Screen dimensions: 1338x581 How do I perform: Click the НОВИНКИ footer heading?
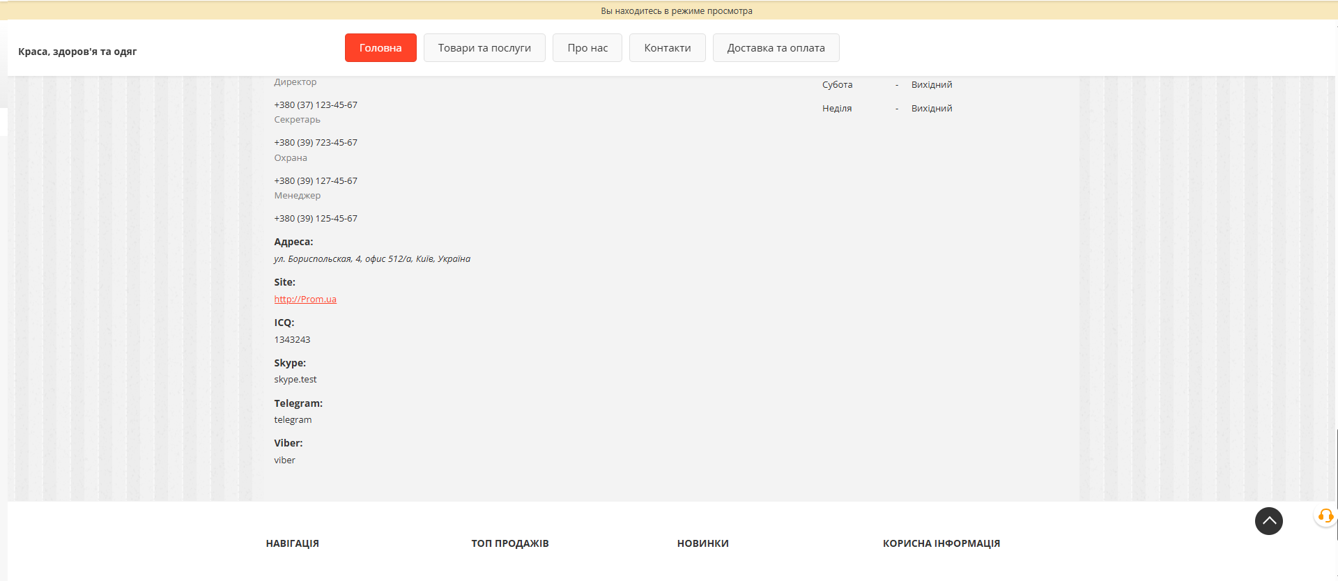point(702,543)
